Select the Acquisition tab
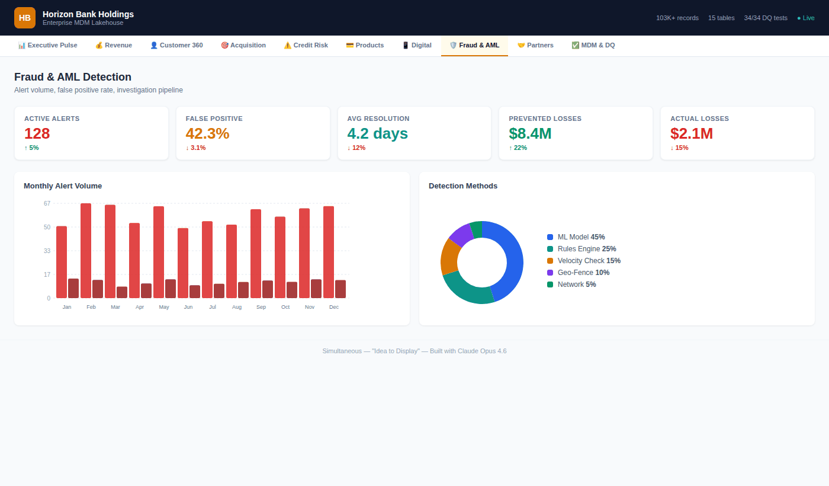 tap(243, 46)
